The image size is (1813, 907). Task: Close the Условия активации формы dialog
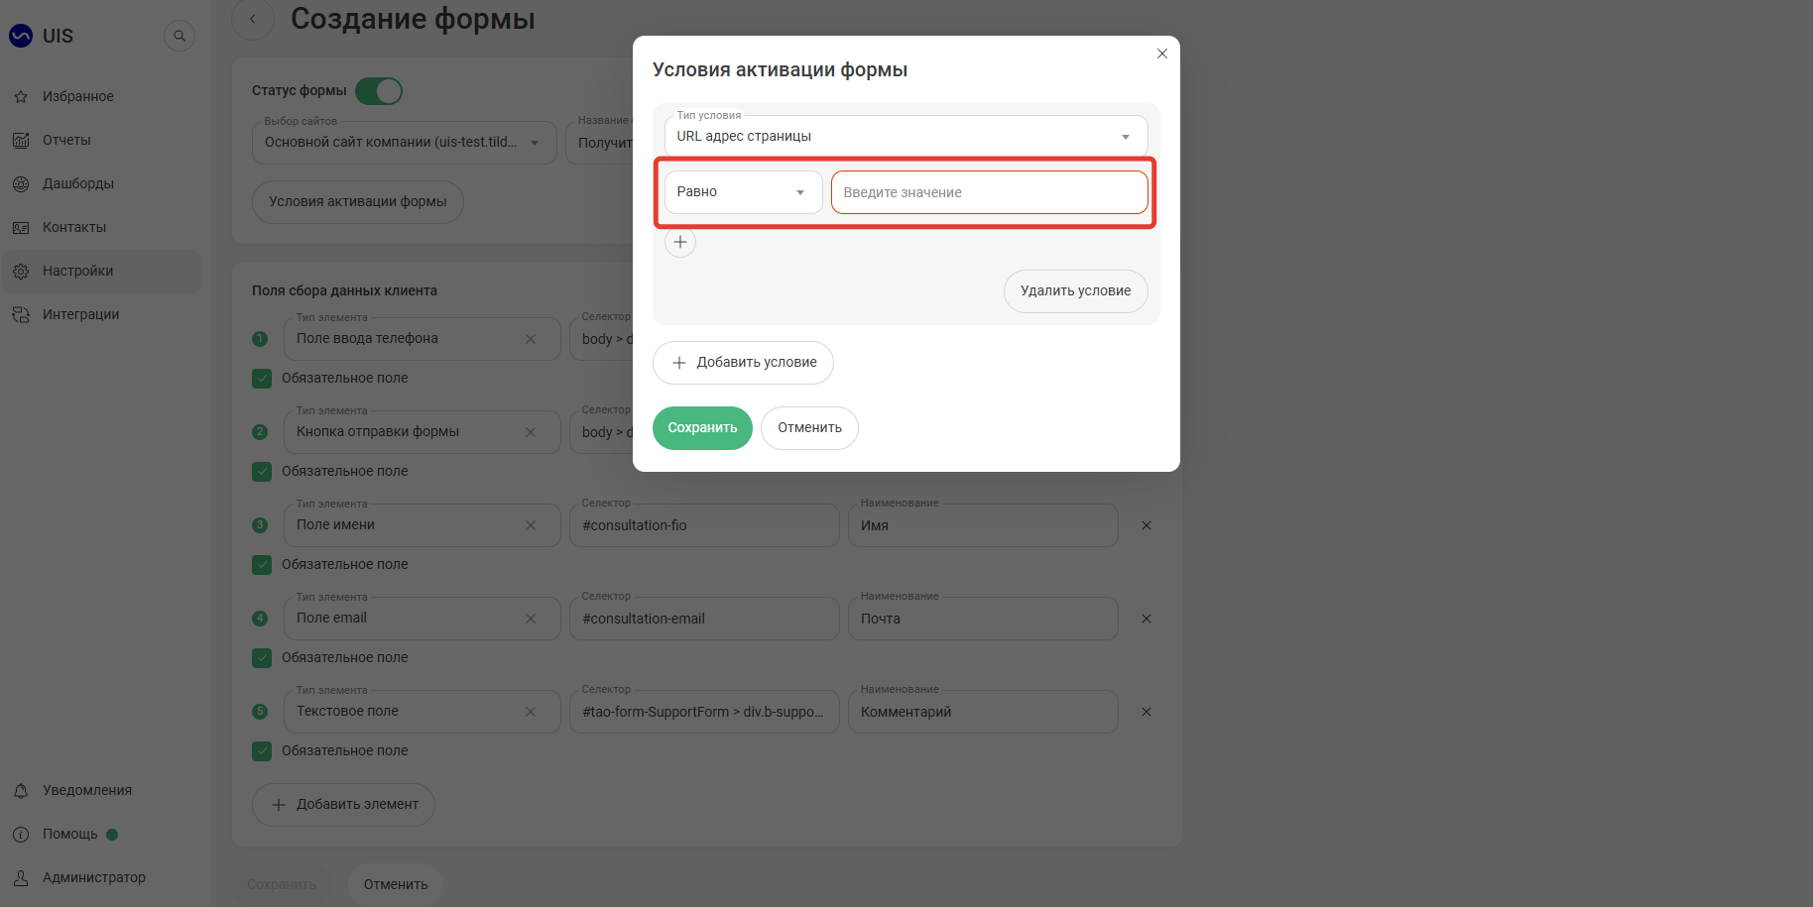tap(1162, 54)
